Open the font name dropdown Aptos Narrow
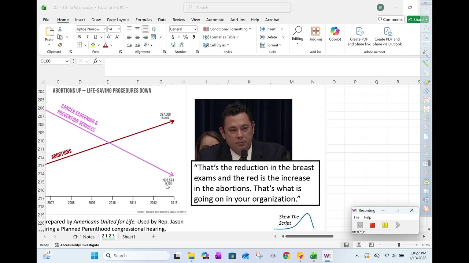Image resolution: width=469 pixels, height=263 pixels. (x=104, y=29)
